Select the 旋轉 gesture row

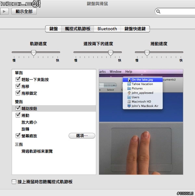pyautogui.click(x=54, y=129)
